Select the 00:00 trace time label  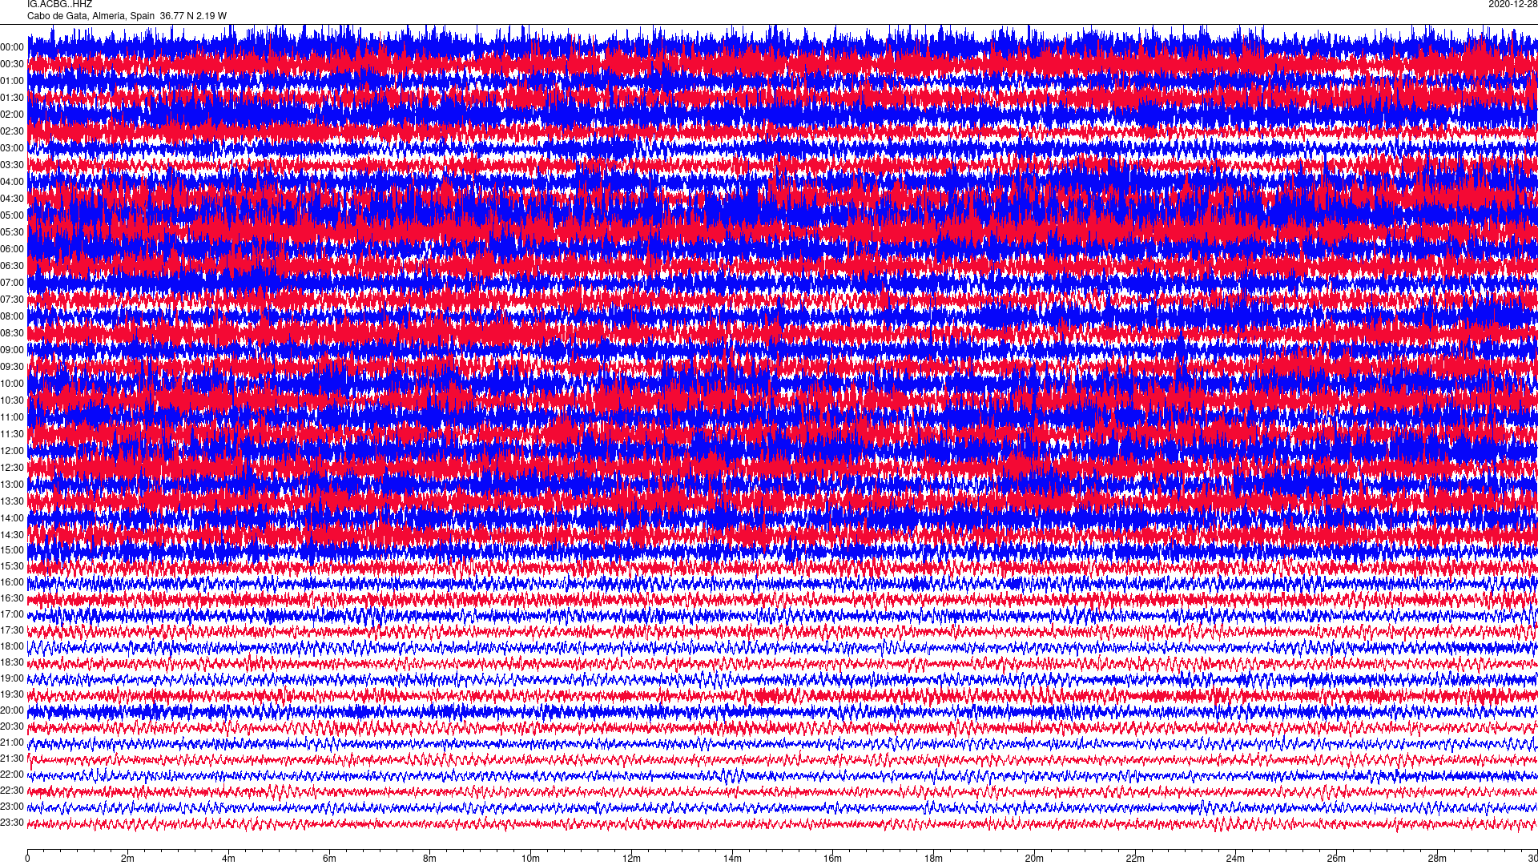pos(12,47)
